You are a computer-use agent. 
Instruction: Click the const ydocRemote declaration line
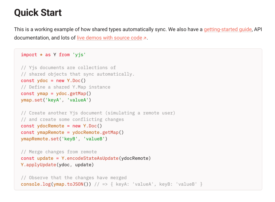coord(61,126)
